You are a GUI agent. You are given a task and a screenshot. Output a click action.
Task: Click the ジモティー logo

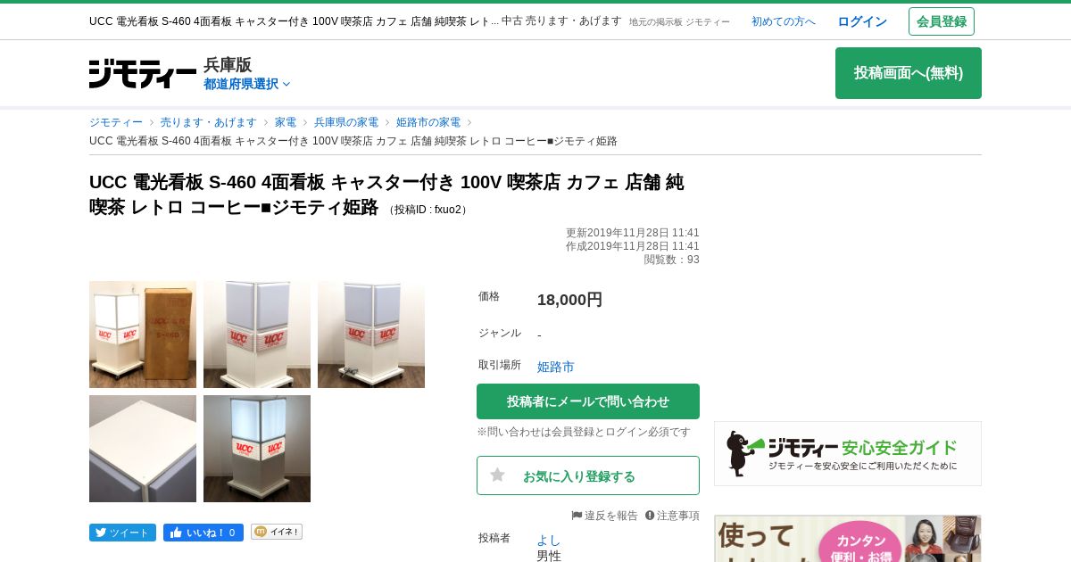[143, 73]
